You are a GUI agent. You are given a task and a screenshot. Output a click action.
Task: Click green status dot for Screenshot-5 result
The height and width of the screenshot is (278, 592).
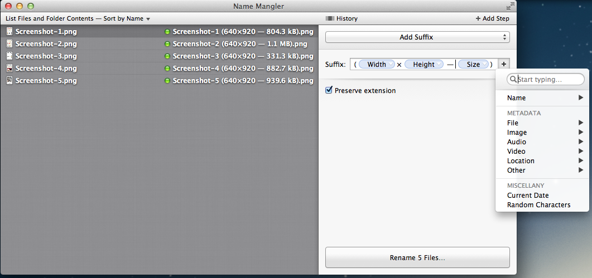click(167, 81)
